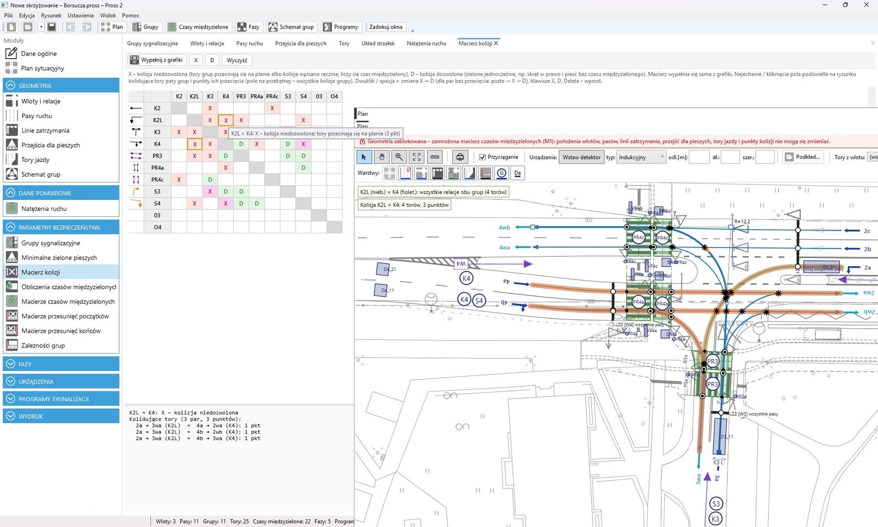Collapse the DANE POMIAROWE section
Screen dimensions: 878x527
[x=61, y=193]
